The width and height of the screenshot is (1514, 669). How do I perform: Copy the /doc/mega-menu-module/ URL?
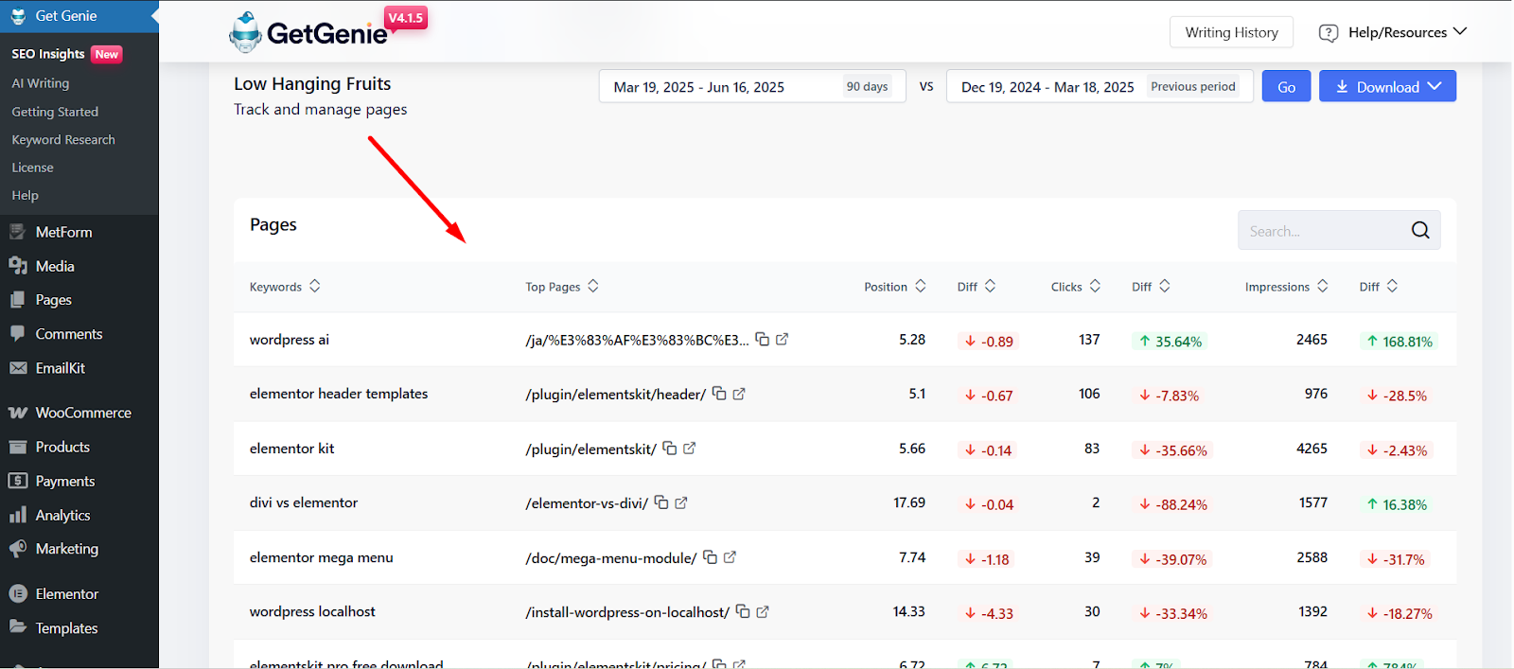pos(710,557)
